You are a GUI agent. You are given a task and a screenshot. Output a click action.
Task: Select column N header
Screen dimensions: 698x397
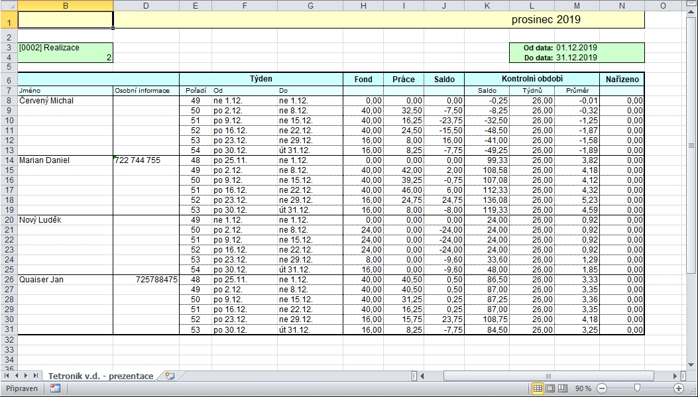click(x=622, y=5)
